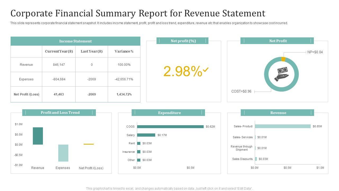Click the '846,147' current year revenue cell
Screen dimensions: 339x191
pyautogui.click(x=59, y=65)
